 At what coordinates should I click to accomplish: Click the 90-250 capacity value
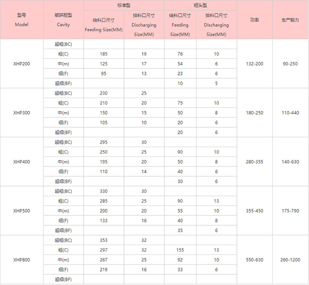coord(290,64)
